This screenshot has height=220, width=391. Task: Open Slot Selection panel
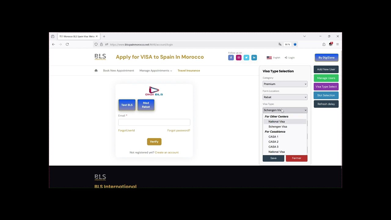tap(326, 95)
